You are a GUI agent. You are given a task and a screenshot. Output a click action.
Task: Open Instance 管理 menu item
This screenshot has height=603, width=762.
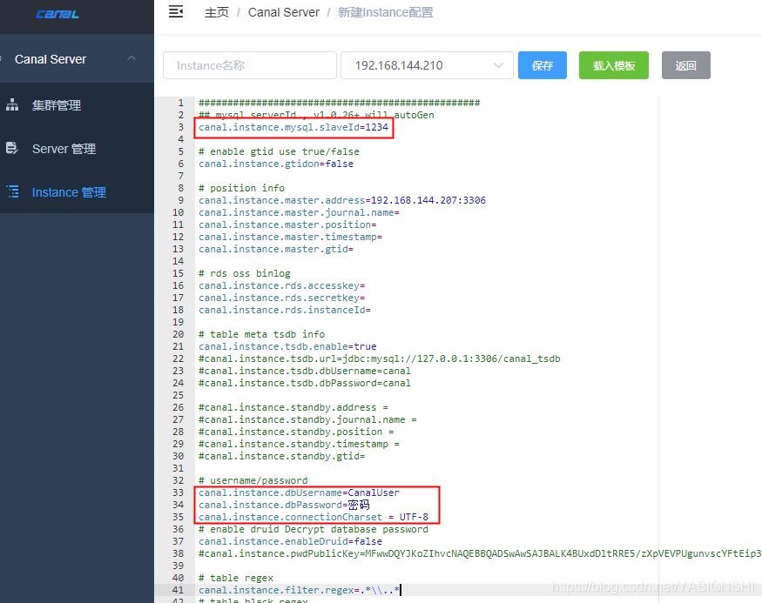tap(69, 192)
